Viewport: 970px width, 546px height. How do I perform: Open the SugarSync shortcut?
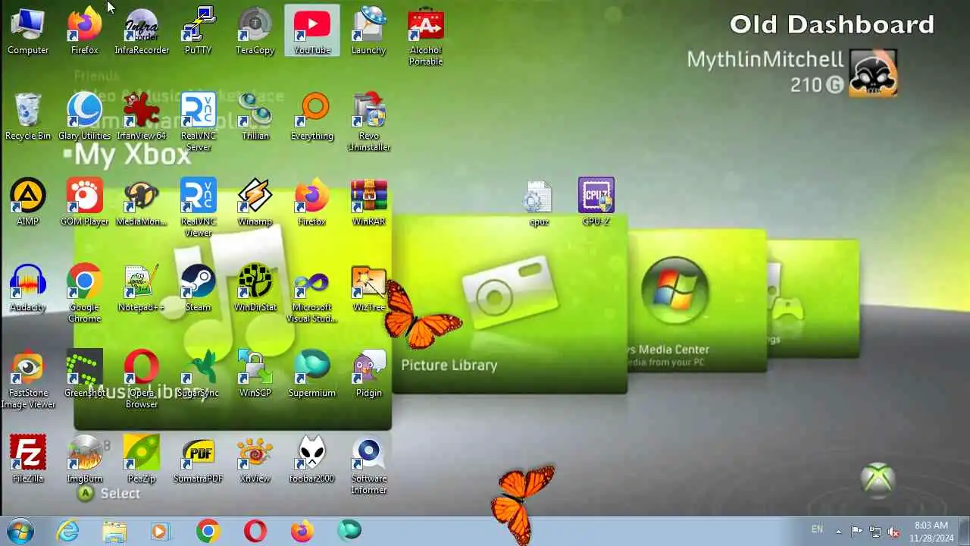(199, 375)
